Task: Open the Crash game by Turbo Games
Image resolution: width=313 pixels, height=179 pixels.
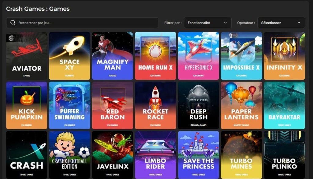Action: pyautogui.click(x=27, y=155)
